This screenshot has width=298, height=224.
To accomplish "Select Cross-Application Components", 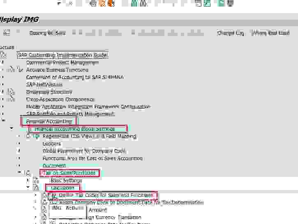I will click(60, 100).
